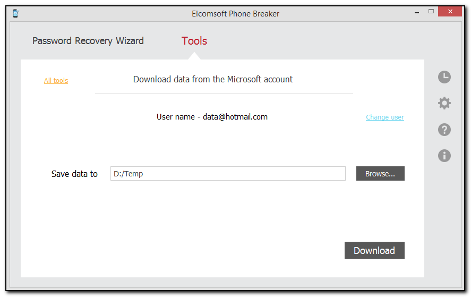Open the info about icon
Viewport: 471px width, 297px height.
pos(444,156)
